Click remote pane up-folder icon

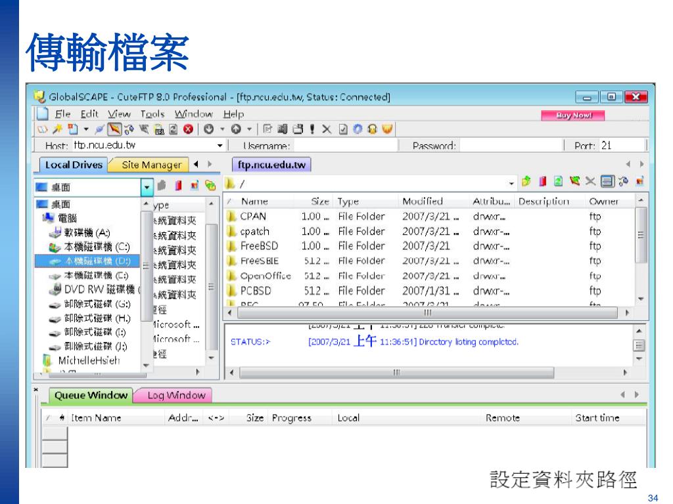pos(526,181)
